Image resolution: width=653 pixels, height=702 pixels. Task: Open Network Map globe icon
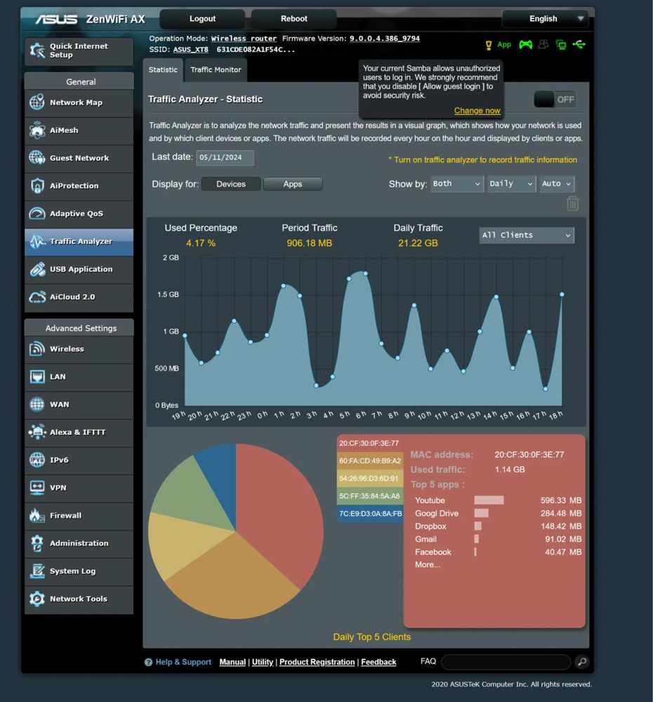pos(37,102)
